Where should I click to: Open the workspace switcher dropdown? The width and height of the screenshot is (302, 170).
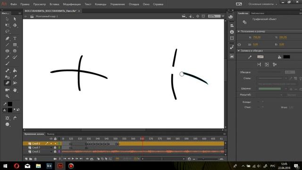pyautogui.click(x=263, y=4)
